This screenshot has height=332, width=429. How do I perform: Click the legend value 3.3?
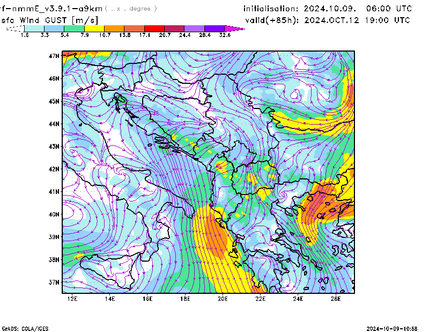[45, 35]
